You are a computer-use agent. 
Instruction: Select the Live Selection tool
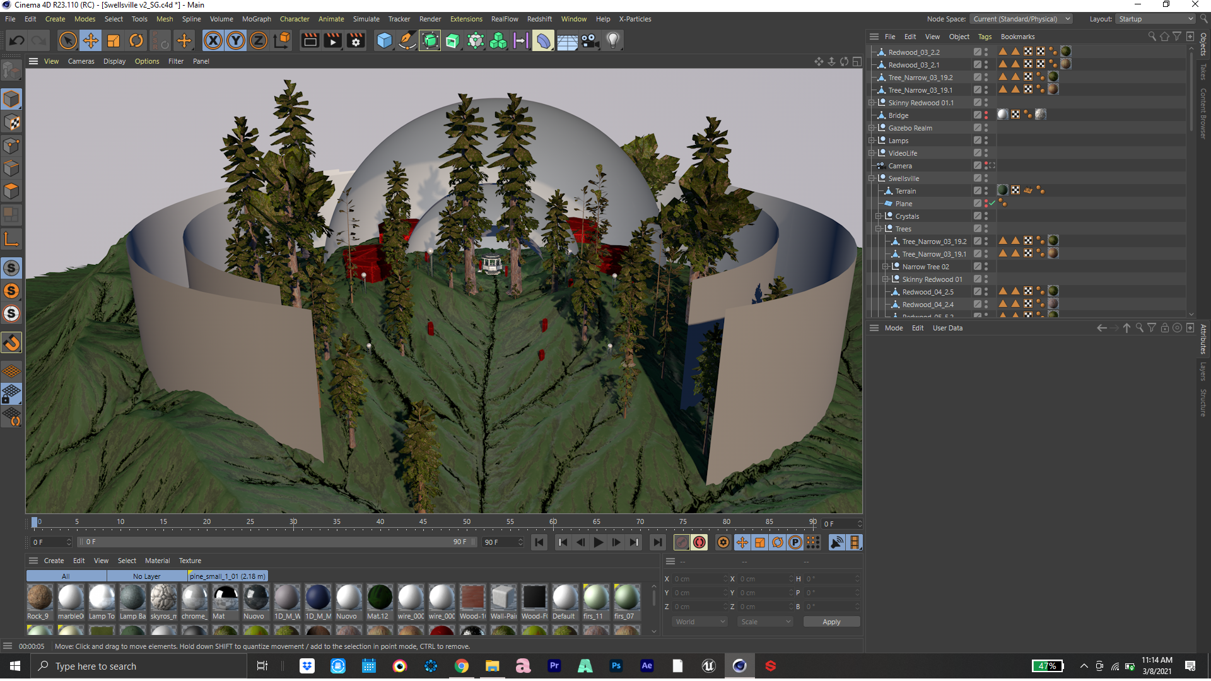click(x=67, y=41)
